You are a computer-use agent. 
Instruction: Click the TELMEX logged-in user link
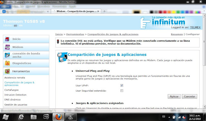point(195,27)
